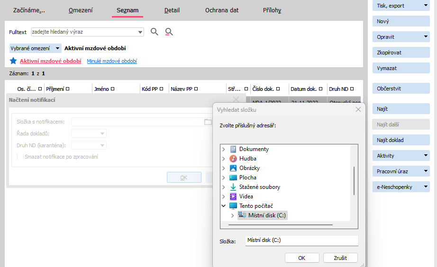Open the Minulé mzdové období link
The height and width of the screenshot is (267, 437).
tap(112, 61)
